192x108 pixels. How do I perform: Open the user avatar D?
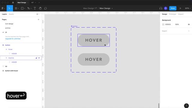(x=166, y=8)
